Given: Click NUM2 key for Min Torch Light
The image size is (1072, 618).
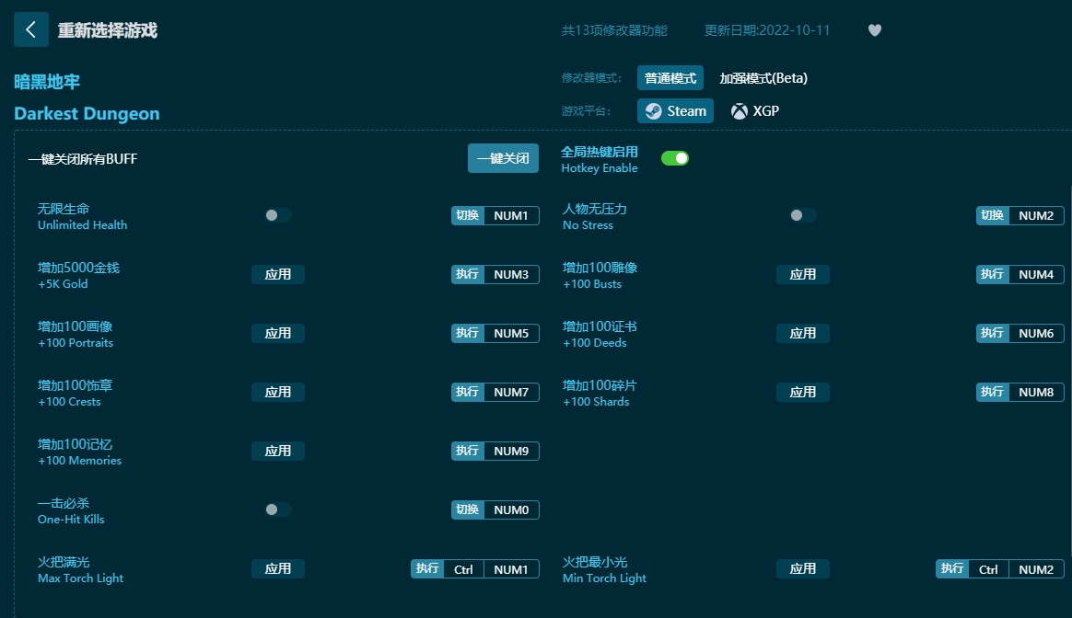Looking at the screenshot, I should (1036, 569).
